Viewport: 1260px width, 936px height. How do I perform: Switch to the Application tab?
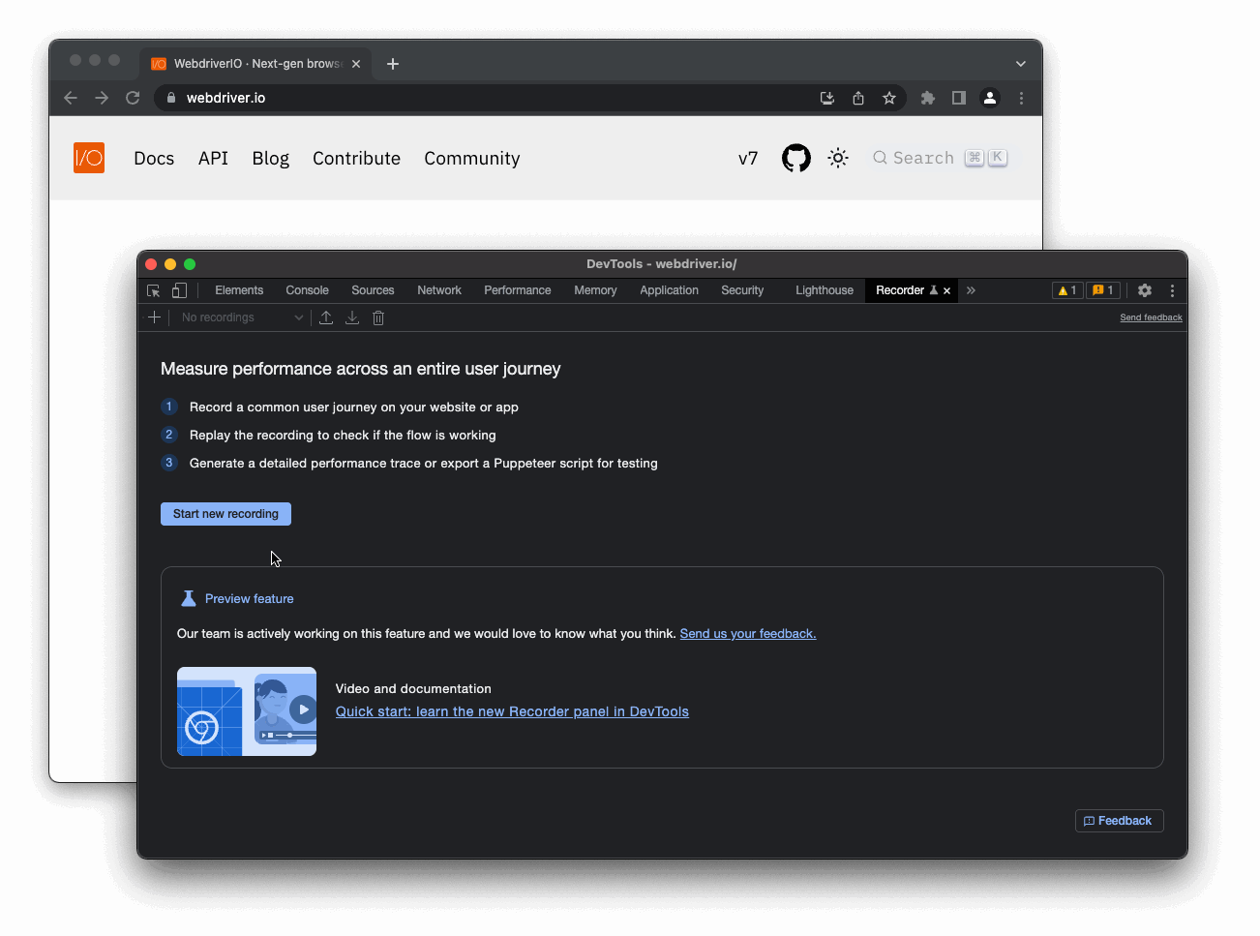pos(669,290)
